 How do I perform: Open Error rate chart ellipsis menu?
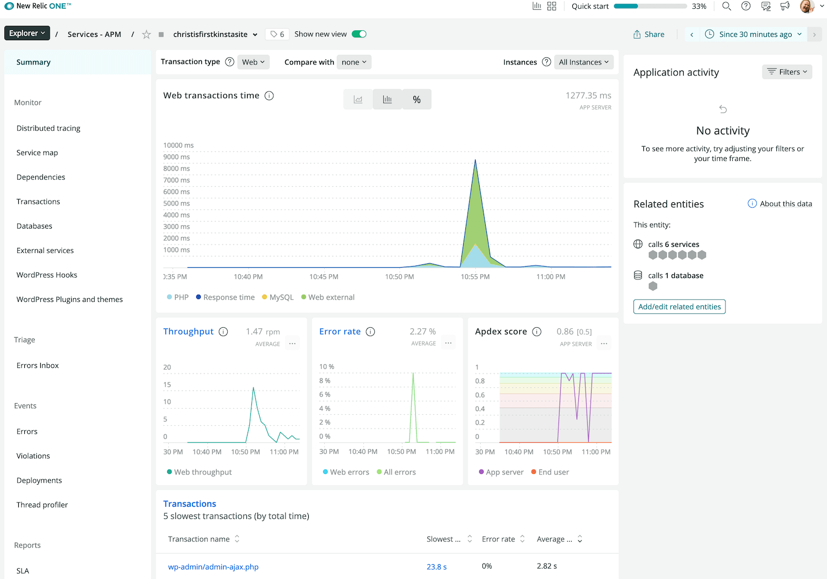pos(449,343)
